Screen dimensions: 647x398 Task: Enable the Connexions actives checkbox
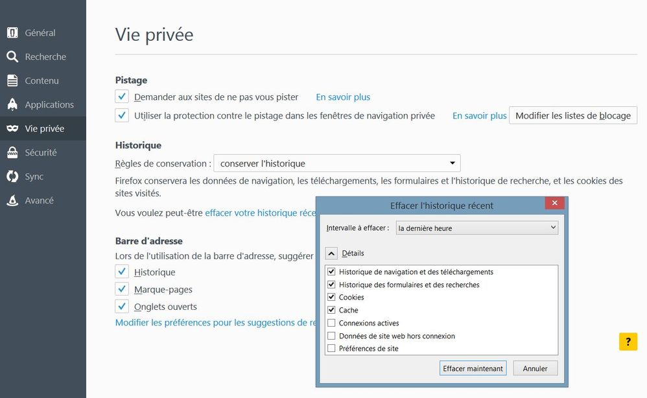(332, 323)
